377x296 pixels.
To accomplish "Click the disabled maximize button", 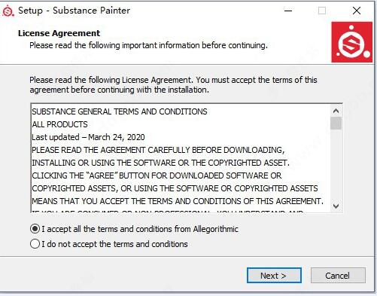I will coord(322,11).
